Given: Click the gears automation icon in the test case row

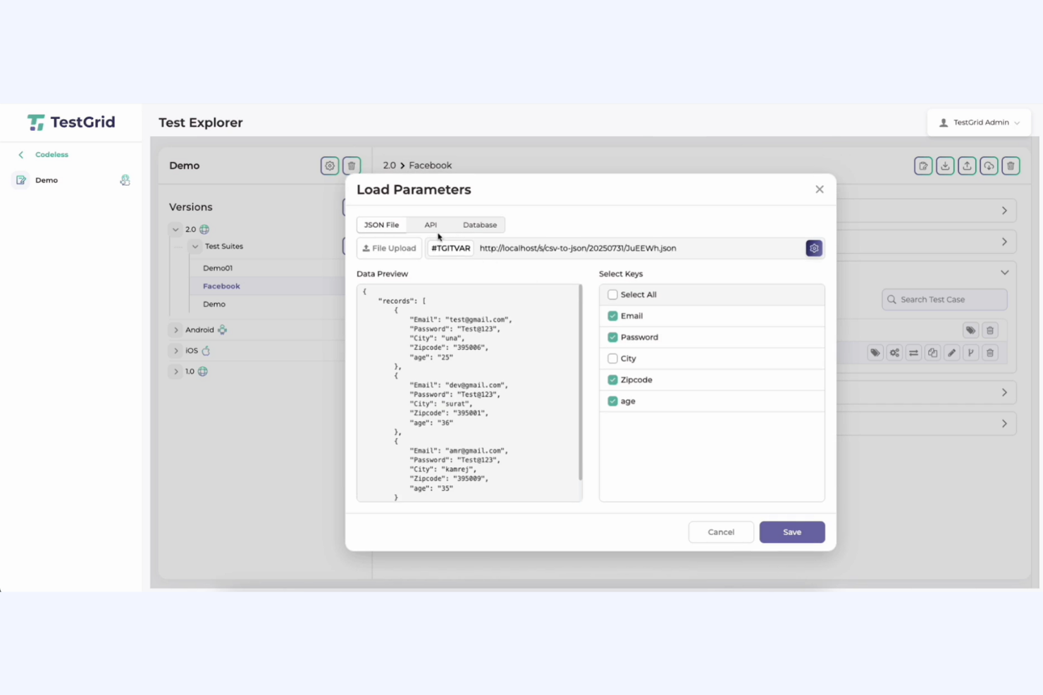Looking at the screenshot, I should tap(894, 352).
